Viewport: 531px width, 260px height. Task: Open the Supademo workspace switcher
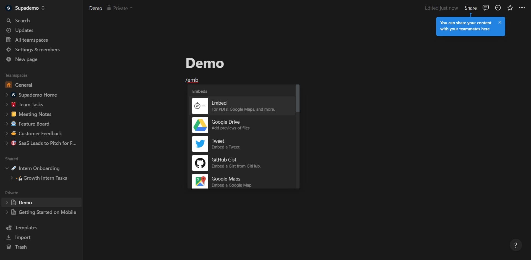pos(27,8)
